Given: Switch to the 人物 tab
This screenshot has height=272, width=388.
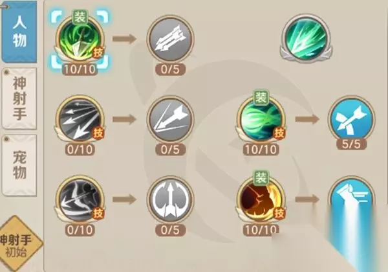Looking at the screenshot, I should coord(19,32).
